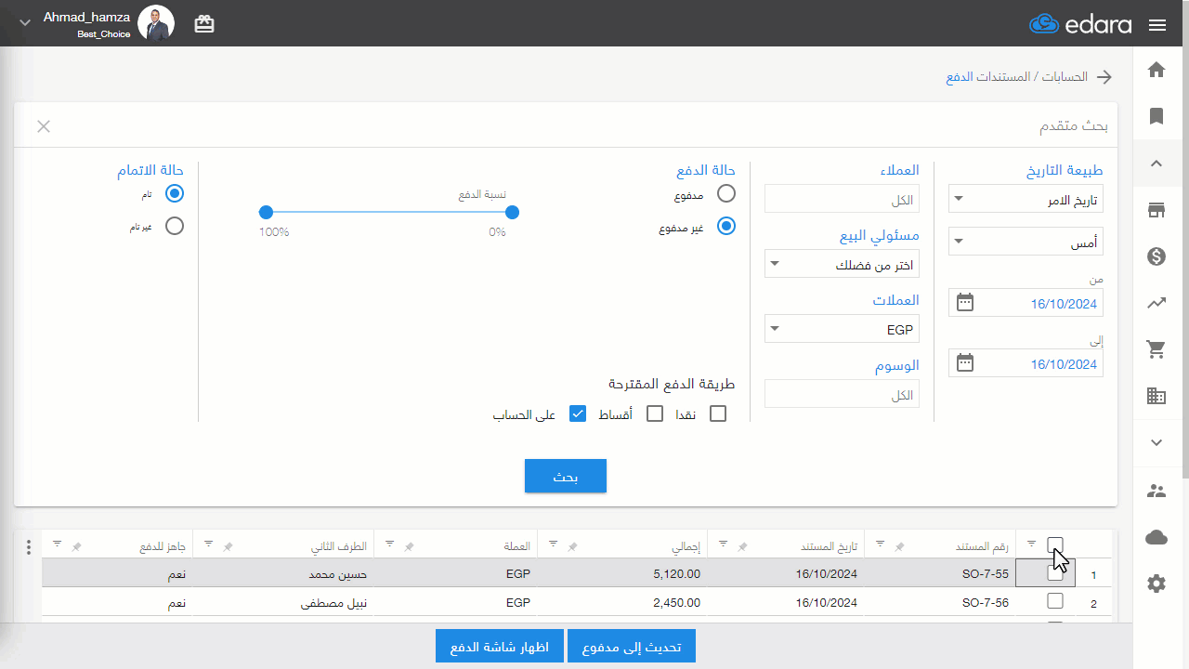1189x669 pixels.
Task: Open the أمس date range dropdown
Action: 1026,242
